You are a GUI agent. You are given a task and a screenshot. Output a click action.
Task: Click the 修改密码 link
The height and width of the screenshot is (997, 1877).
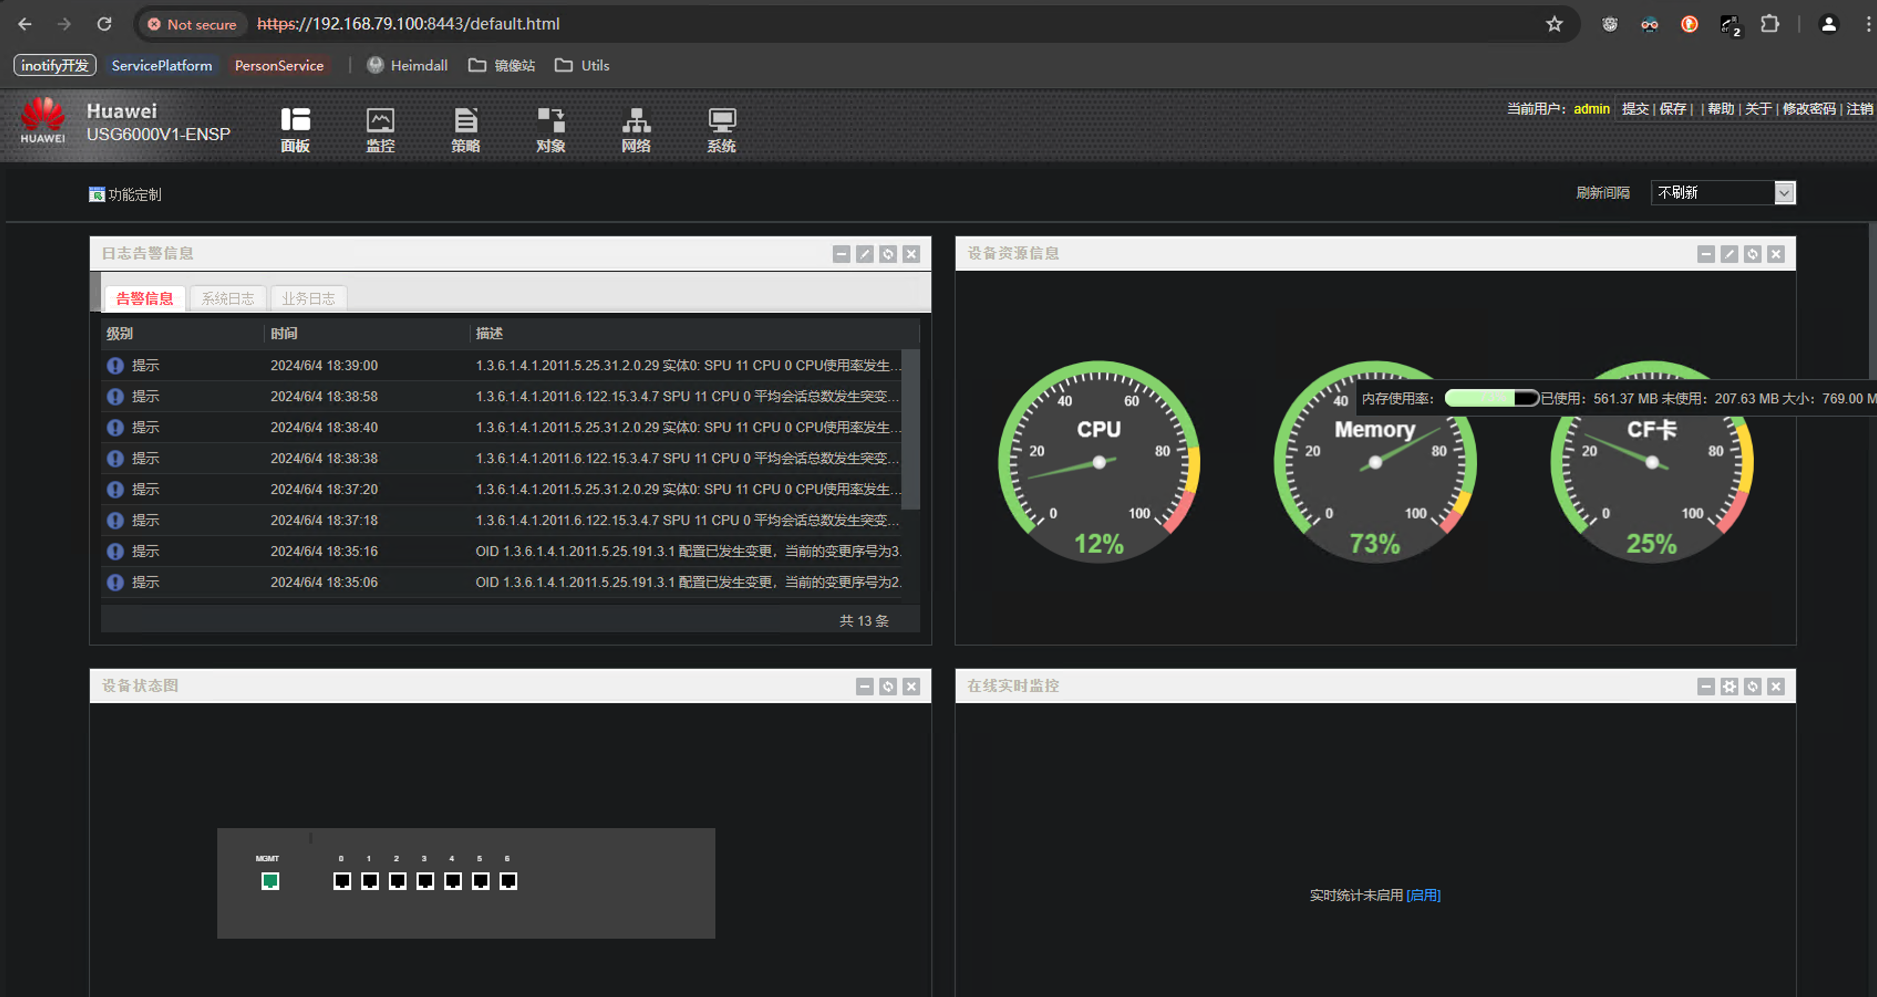pyautogui.click(x=1808, y=109)
